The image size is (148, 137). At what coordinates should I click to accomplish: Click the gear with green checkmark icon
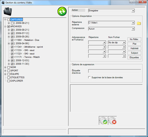coord(103,121)
